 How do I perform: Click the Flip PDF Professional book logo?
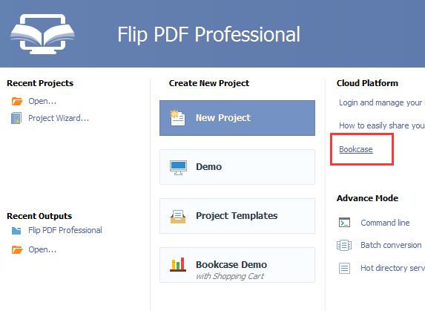tap(42, 34)
